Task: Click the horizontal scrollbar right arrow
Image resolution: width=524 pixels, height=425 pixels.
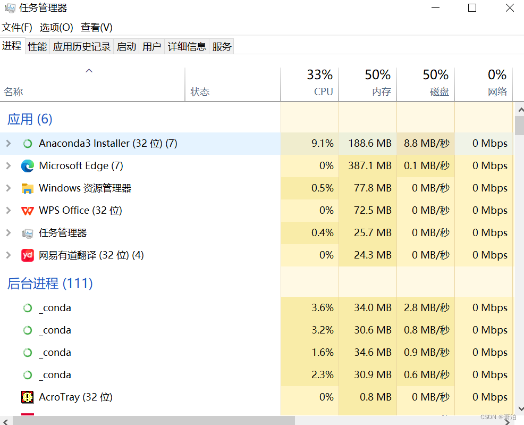Action: click(508, 422)
